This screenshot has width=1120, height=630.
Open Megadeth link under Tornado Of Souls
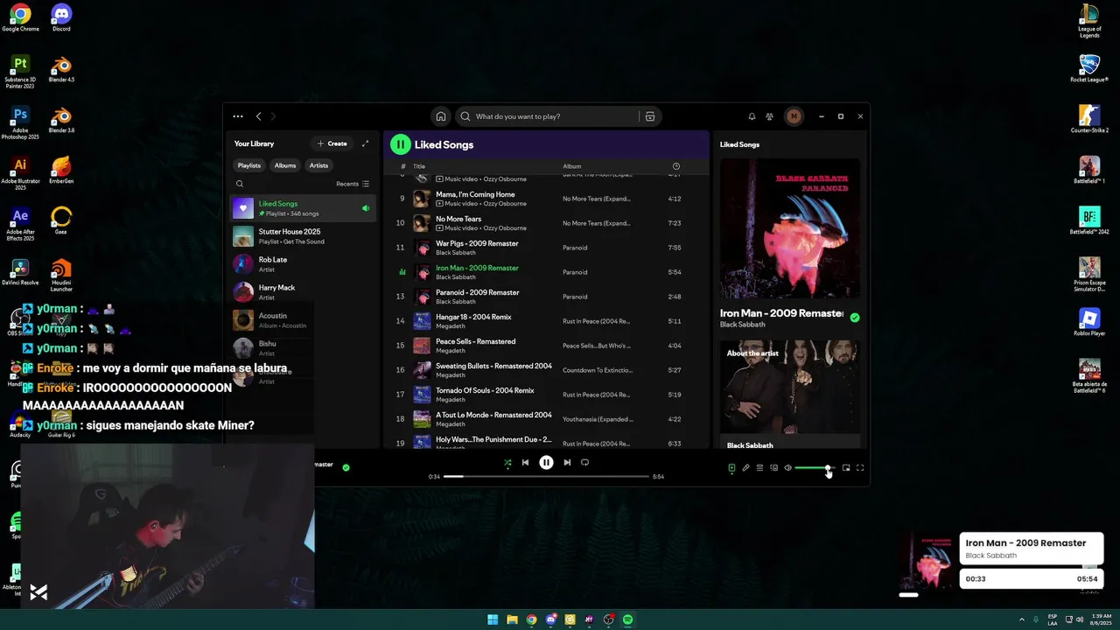click(x=451, y=400)
